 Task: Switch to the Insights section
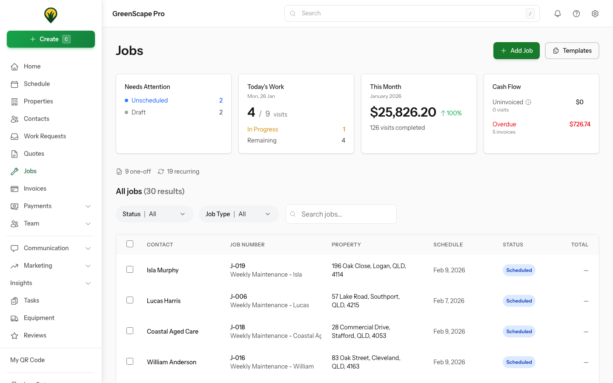tap(51, 283)
